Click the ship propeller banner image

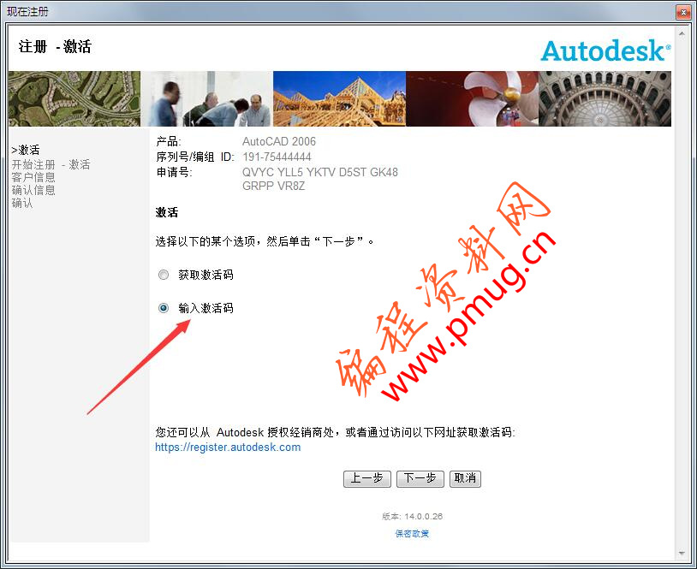click(x=472, y=98)
